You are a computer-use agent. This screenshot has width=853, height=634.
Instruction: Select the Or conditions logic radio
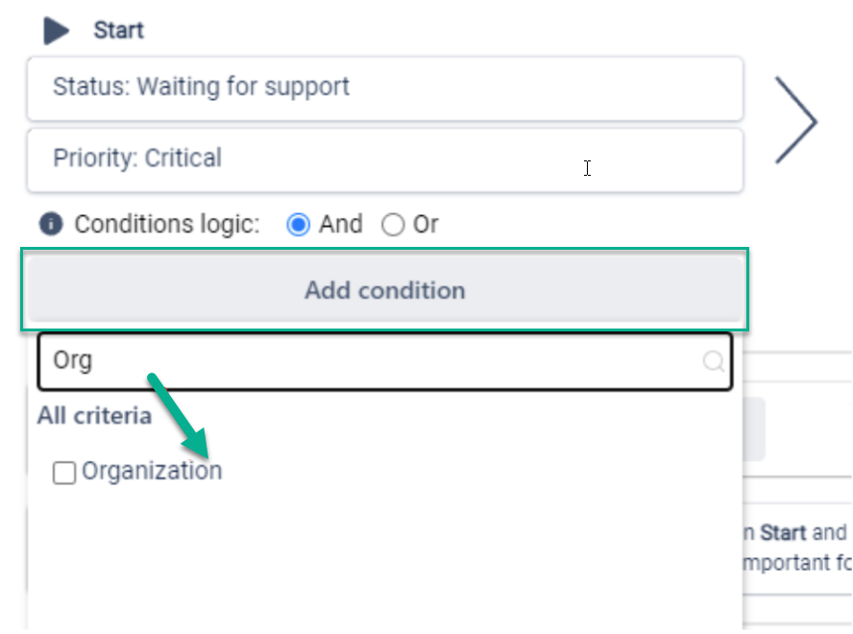click(393, 225)
